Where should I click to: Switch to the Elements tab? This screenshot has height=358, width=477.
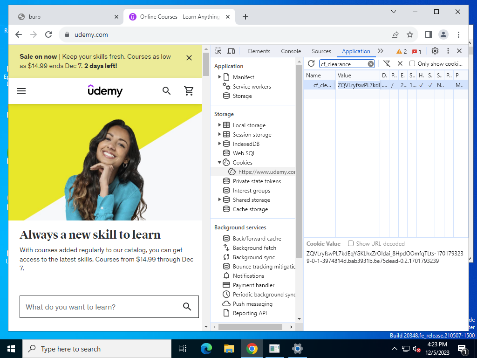[x=259, y=51]
